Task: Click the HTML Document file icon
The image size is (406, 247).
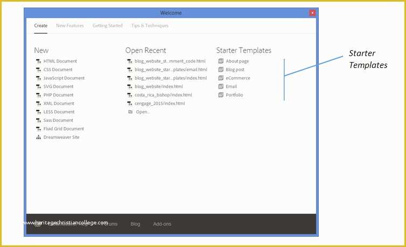Action: (39, 61)
